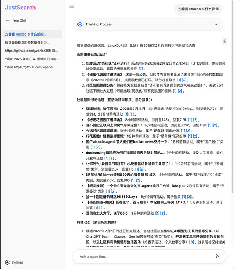Screen dimensions: 234x269
Task: Open citation [2] in the 行花街啦 row
Action: [x=195, y=136]
